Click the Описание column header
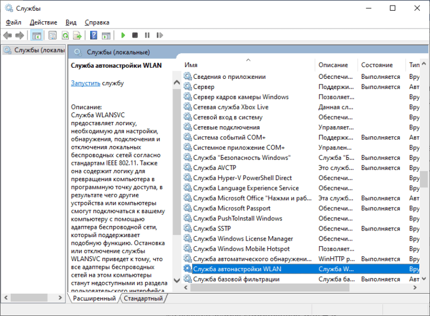This screenshot has height=316, width=430. click(x=333, y=65)
